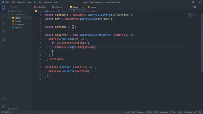This screenshot has height=114, width=203.
Task: Click the isIntersecting property on line 8
Action: pos(73,43)
